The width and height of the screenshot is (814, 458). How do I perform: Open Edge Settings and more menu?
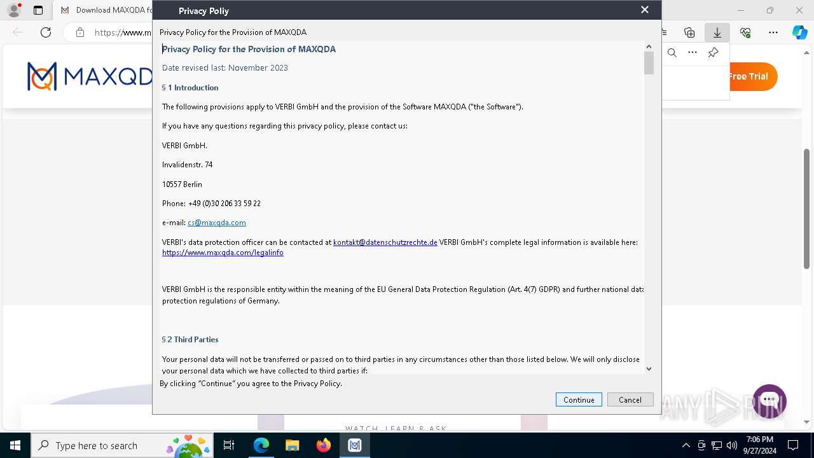[773, 32]
